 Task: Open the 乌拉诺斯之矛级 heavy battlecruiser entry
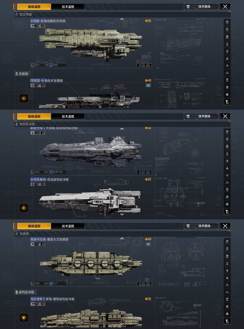[52, 299]
